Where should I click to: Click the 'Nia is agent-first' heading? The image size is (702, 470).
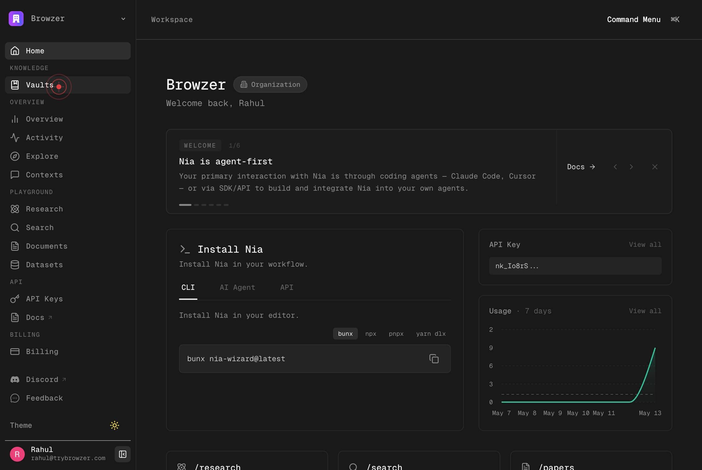pyautogui.click(x=226, y=162)
